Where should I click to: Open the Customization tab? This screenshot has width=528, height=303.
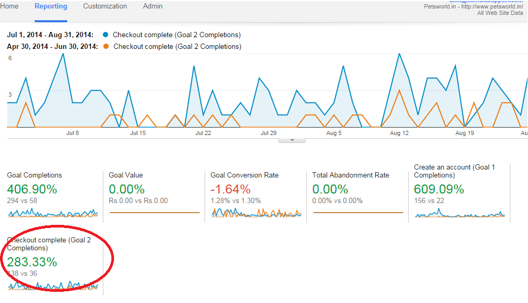point(105,6)
